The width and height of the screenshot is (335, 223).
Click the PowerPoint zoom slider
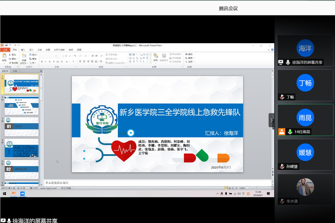pos(257,188)
